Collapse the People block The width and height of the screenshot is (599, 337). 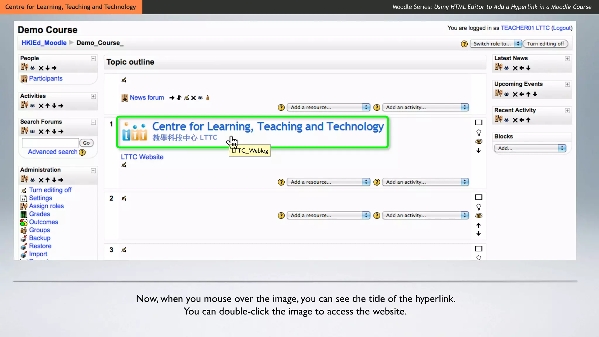pyautogui.click(x=93, y=59)
